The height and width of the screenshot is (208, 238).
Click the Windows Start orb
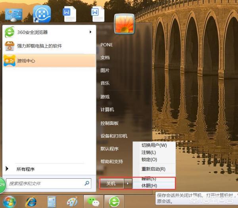[10, 202]
